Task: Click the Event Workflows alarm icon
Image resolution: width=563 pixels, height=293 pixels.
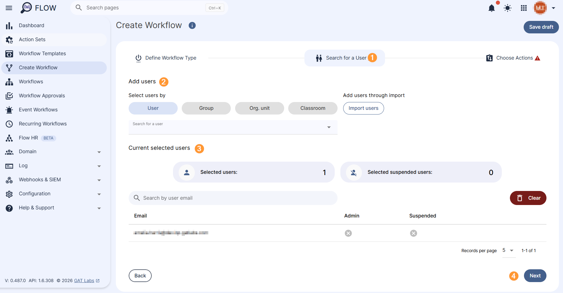Action: tap(9, 110)
